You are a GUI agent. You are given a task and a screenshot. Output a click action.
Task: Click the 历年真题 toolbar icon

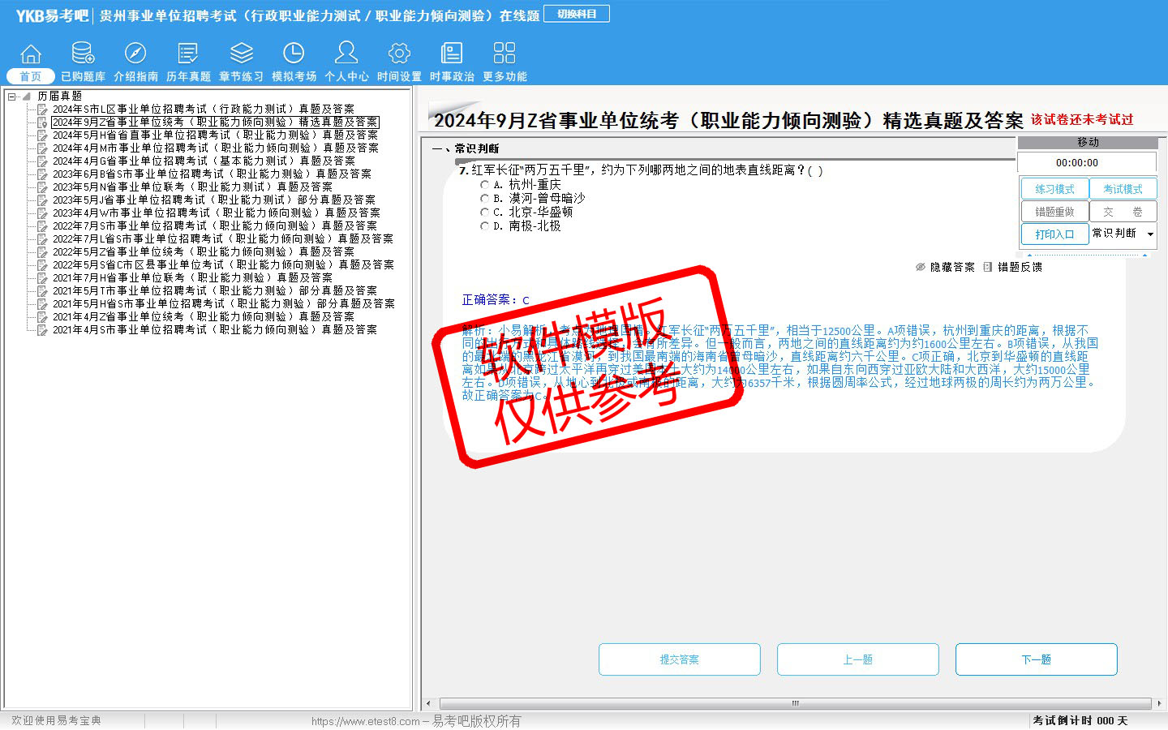click(x=188, y=54)
